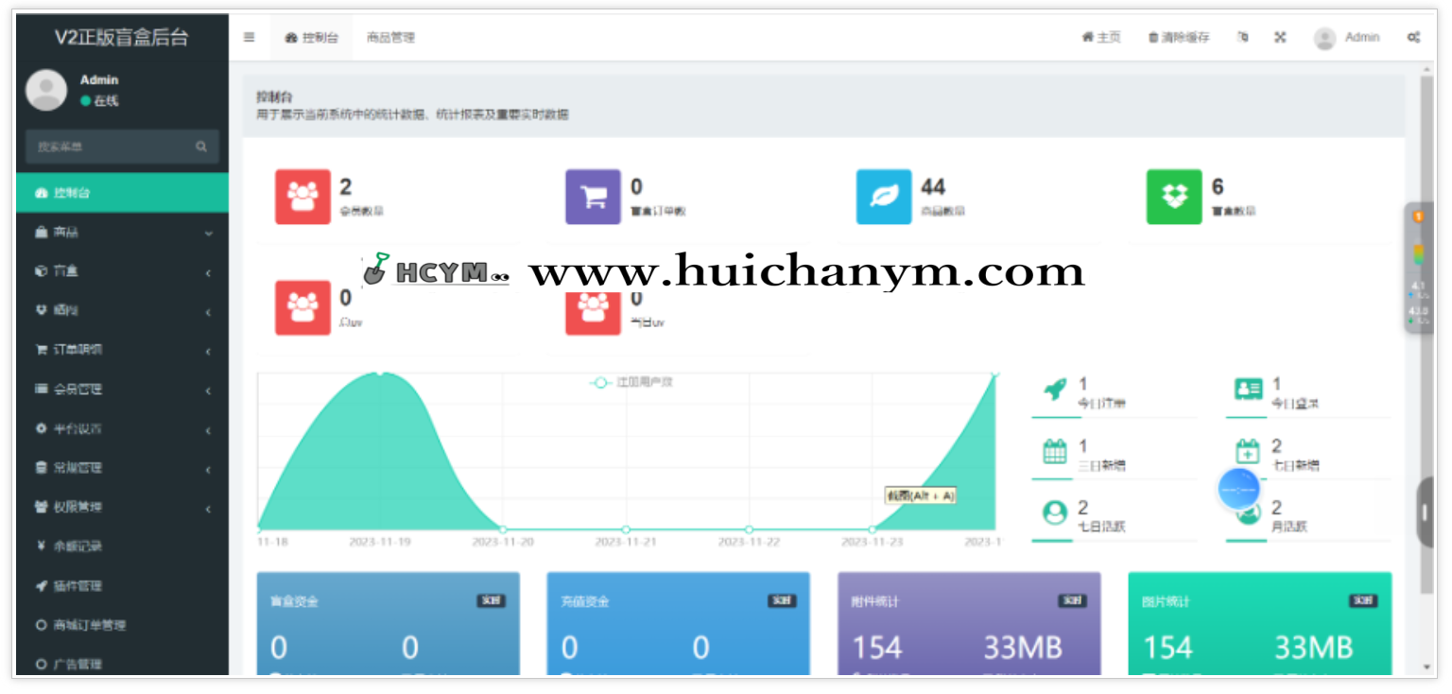Click the 主页 home link
The height and width of the screenshot is (694, 1452).
tap(1101, 38)
